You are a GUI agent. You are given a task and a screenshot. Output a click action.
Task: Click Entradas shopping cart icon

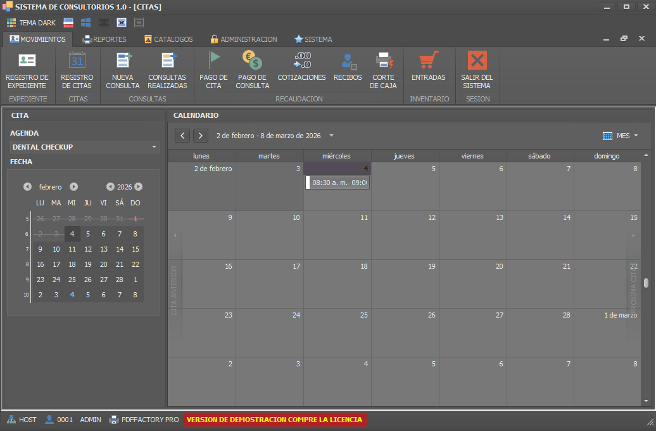[429, 61]
